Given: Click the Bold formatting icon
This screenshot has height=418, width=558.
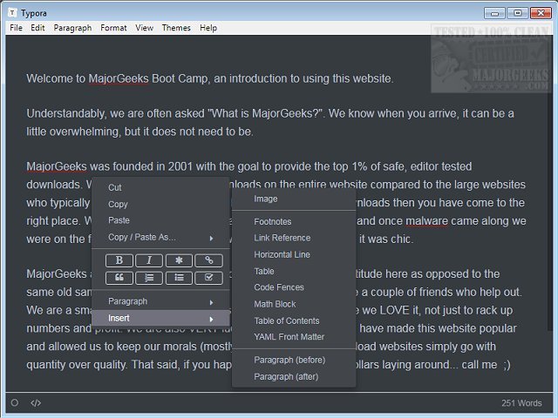Looking at the screenshot, I should click(x=119, y=260).
